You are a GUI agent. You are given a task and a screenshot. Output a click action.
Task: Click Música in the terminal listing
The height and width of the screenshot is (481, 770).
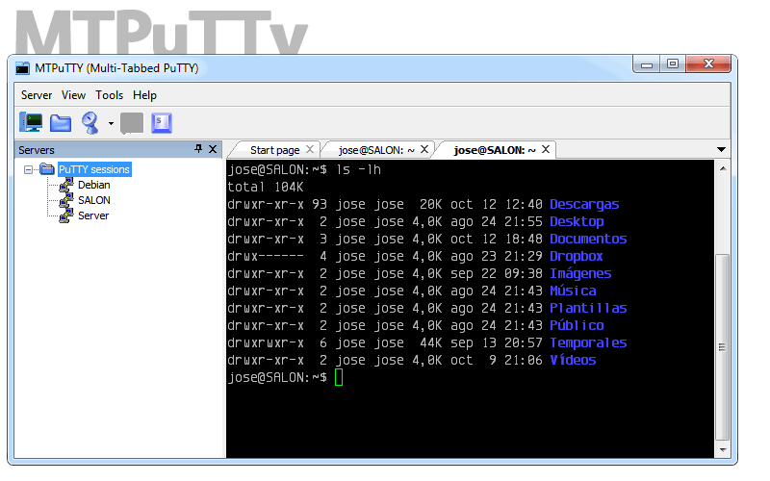click(x=573, y=291)
